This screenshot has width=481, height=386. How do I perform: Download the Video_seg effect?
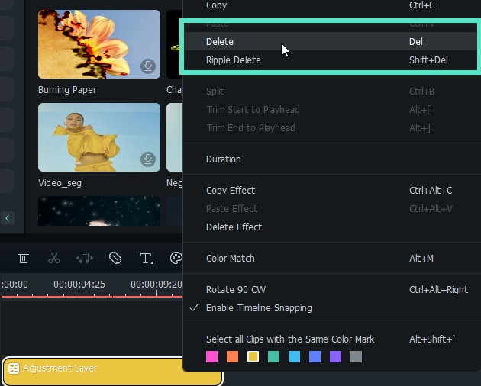(x=148, y=159)
